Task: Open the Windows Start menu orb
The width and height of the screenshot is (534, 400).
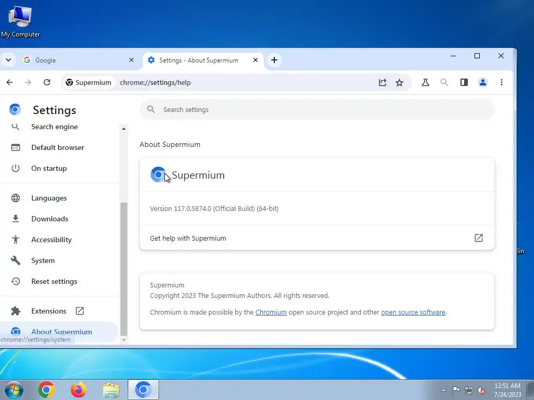Action: coord(14,390)
